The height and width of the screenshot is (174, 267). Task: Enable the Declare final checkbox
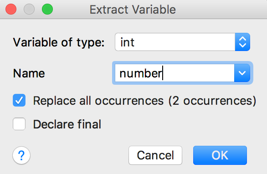click(x=19, y=124)
